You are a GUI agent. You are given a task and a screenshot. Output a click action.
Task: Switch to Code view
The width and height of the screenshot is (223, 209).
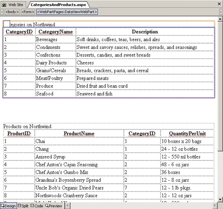tap(37, 206)
